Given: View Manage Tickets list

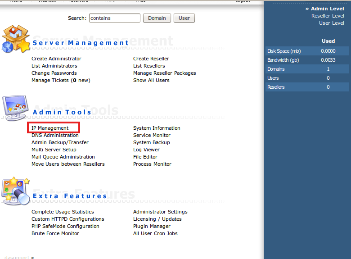Looking at the screenshot, I should [x=61, y=80].
